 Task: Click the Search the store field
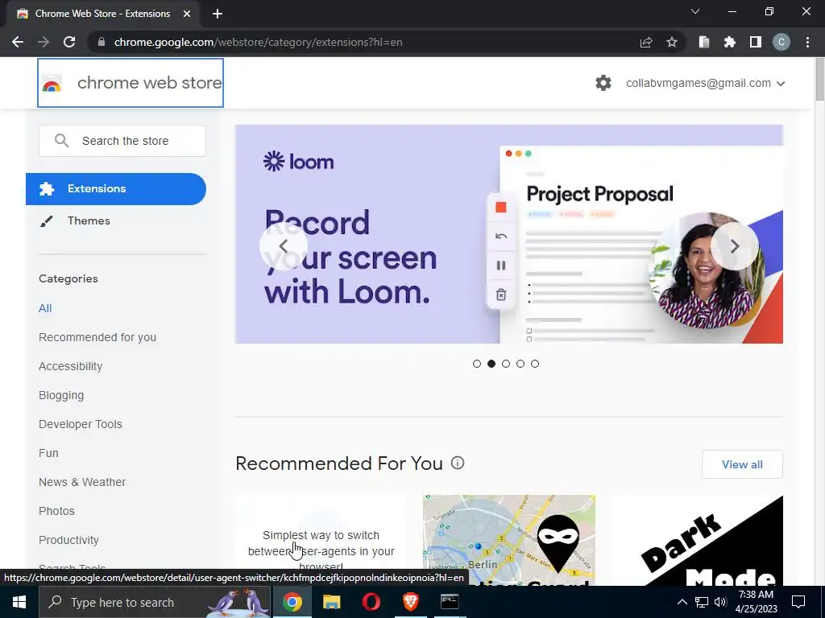[x=122, y=141]
